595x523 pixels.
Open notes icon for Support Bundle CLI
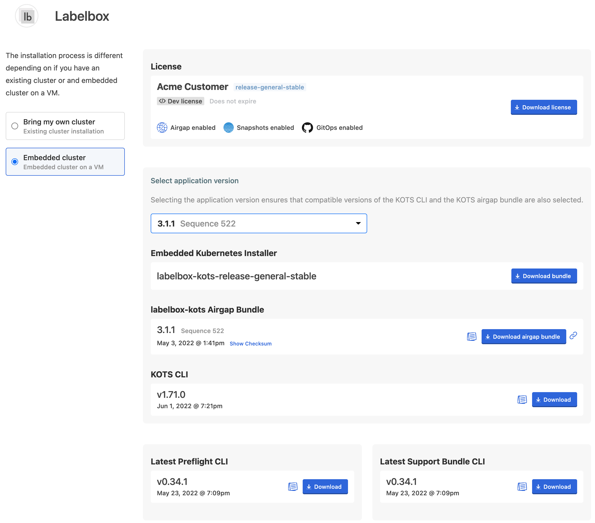[x=522, y=486]
